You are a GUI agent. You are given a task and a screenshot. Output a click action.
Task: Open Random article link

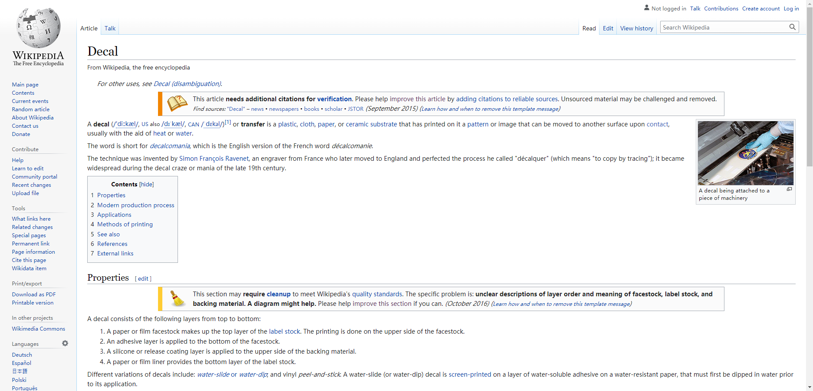coord(31,109)
